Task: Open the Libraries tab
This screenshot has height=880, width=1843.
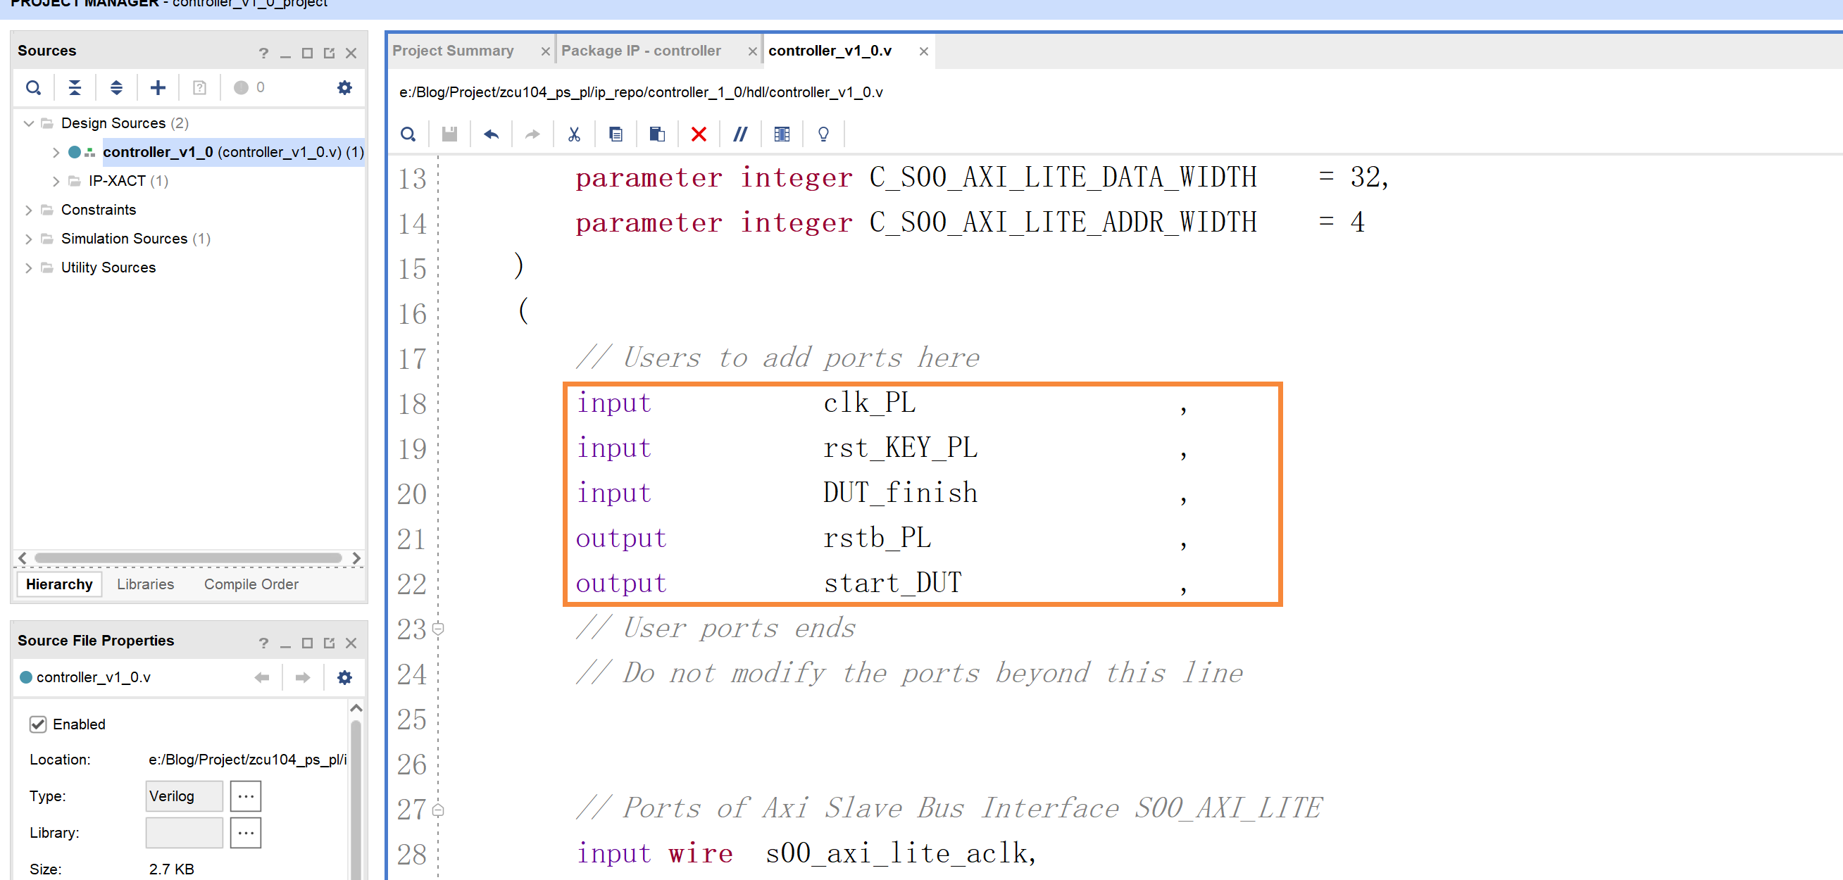Action: 145,584
